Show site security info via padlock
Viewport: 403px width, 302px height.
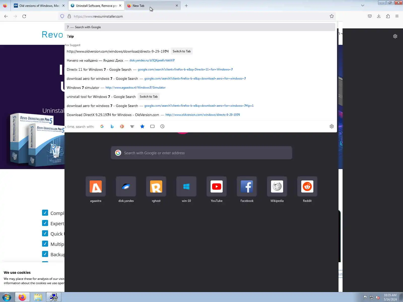(x=69, y=16)
